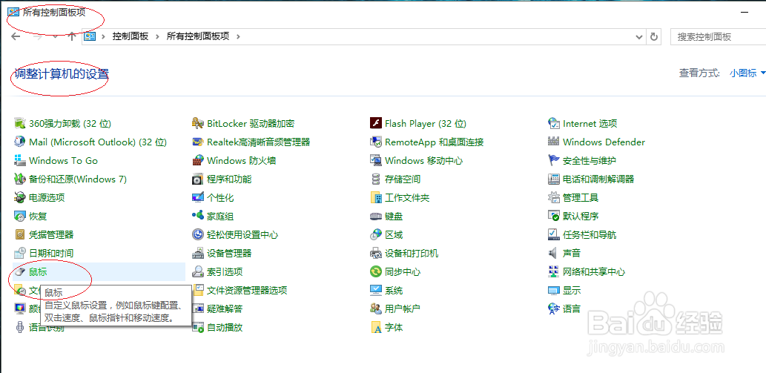
Task: Open the 索引选项 icon
Action: [x=197, y=272]
